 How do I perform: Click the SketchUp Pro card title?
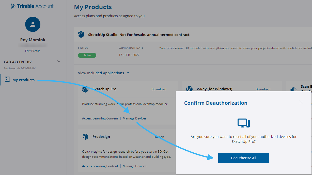pyautogui.click(x=104, y=89)
